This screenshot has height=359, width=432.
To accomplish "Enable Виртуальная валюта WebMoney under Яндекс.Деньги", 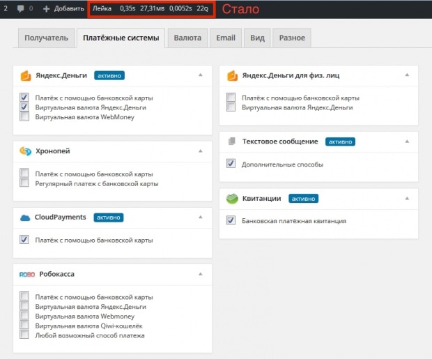I will 24,117.
